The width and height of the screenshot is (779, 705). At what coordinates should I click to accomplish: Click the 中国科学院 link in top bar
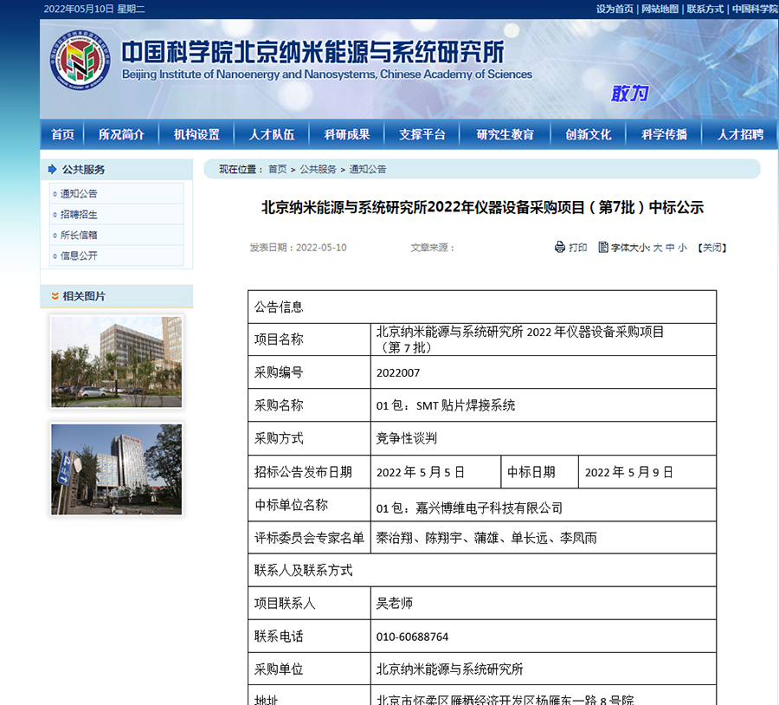pos(755,9)
